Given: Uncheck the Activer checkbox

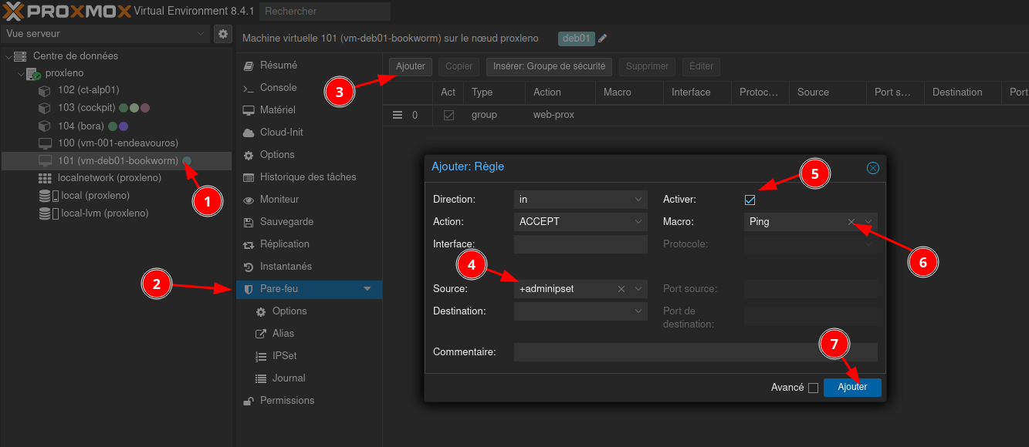Looking at the screenshot, I should 750,200.
